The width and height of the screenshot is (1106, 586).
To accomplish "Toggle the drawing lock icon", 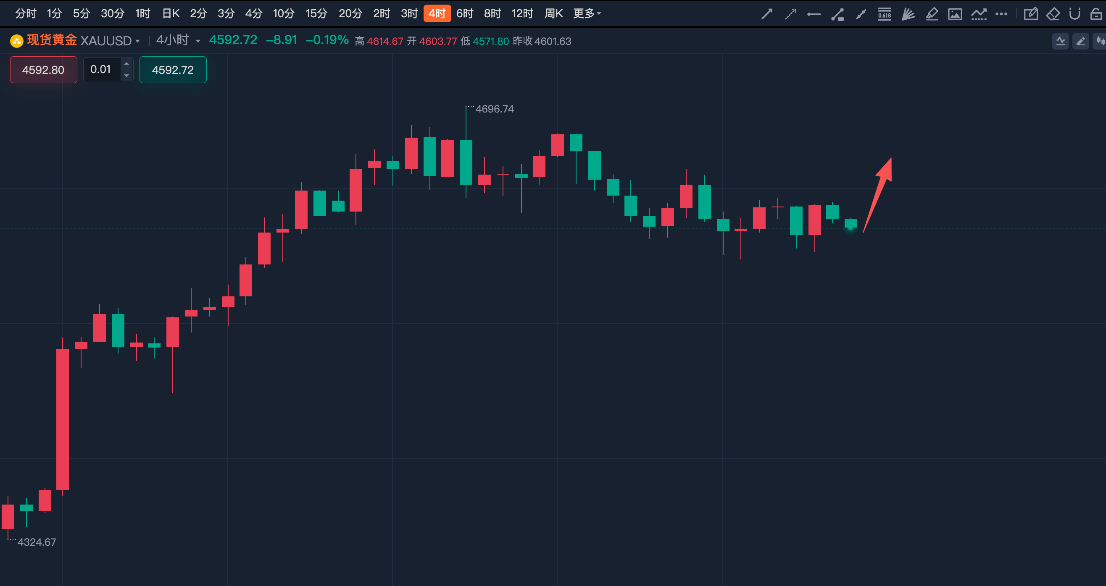I will [1096, 14].
